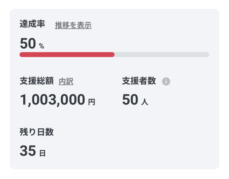Click the 日 unit after 35

pos(42,153)
